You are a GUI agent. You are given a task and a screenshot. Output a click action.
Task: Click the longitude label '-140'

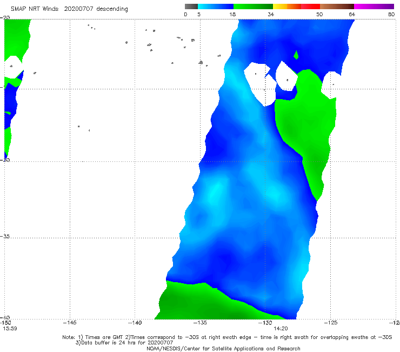pos(135,323)
